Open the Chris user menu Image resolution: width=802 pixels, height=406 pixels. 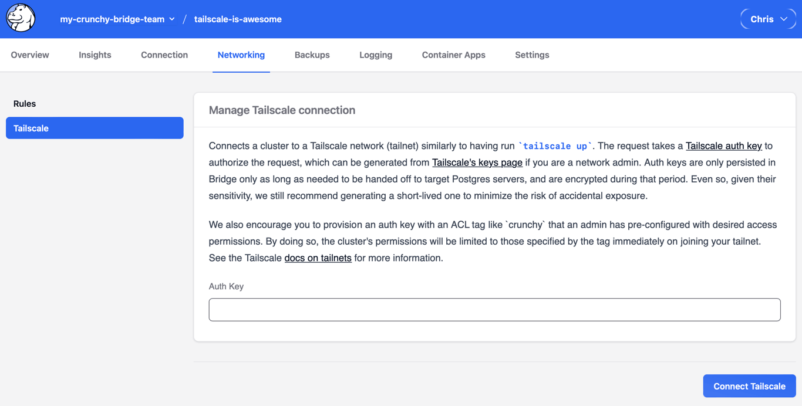tap(768, 19)
